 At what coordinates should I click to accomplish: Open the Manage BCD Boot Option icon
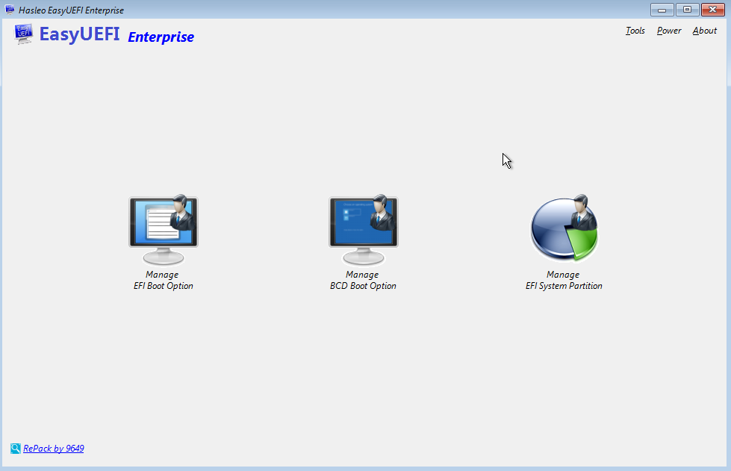point(364,230)
